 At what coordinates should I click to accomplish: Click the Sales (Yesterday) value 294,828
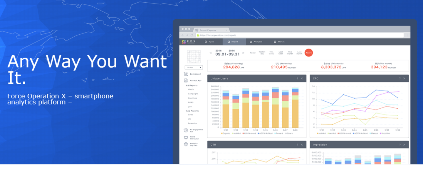231,67
